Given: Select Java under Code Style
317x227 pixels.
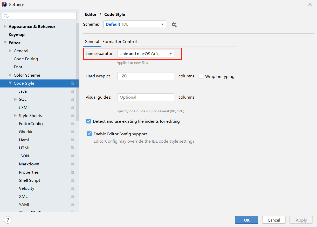Looking at the screenshot, I should click(x=23, y=91).
